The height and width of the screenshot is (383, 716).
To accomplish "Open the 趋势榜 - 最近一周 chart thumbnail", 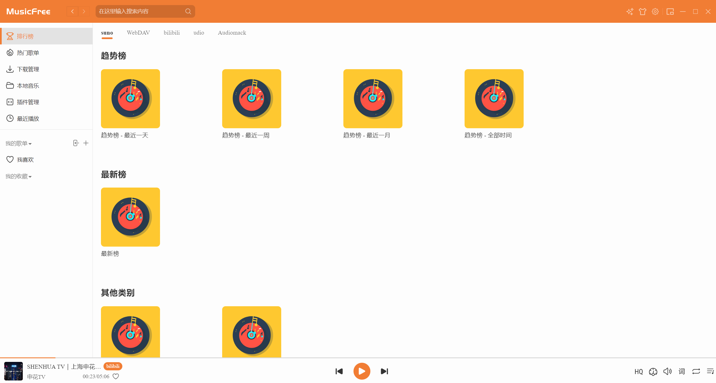I will coord(251,99).
